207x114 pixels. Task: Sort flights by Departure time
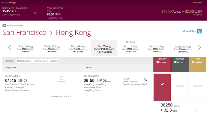click(24, 61)
